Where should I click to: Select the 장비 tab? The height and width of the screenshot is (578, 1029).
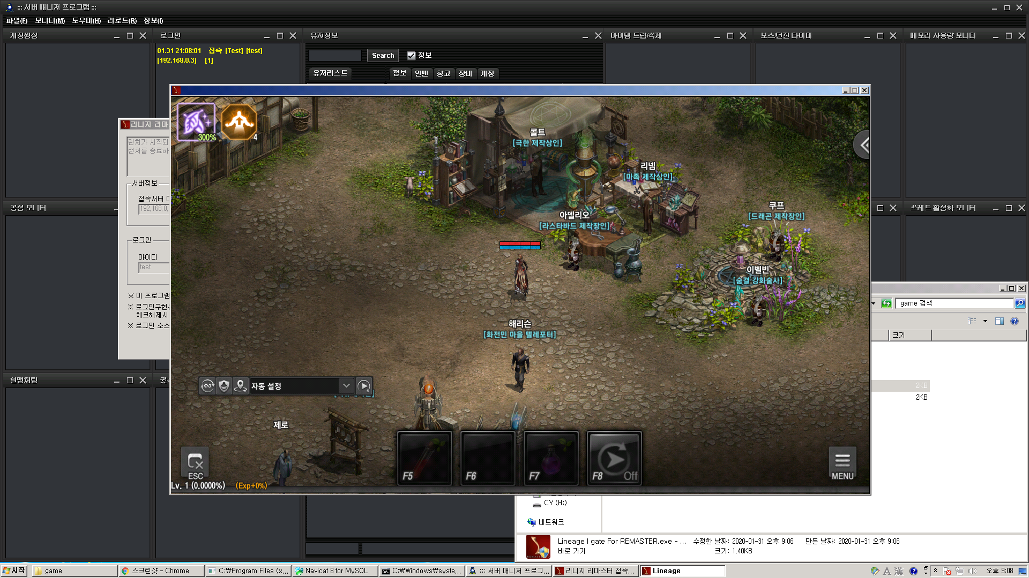coord(465,73)
